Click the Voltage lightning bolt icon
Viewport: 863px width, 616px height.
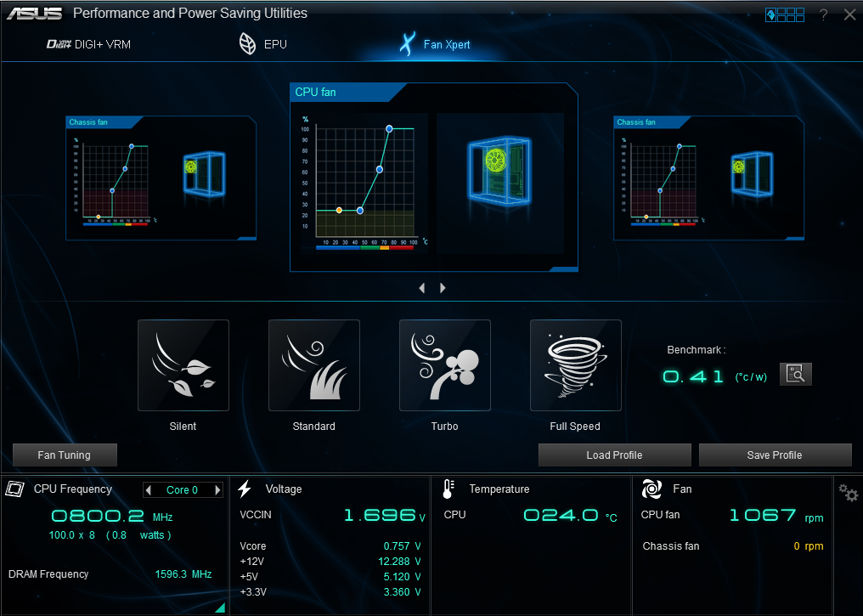click(x=245, y=489)
